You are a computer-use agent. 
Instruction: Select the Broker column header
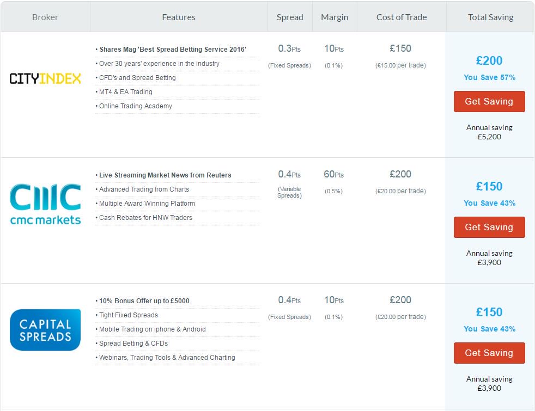click(45, 17)
